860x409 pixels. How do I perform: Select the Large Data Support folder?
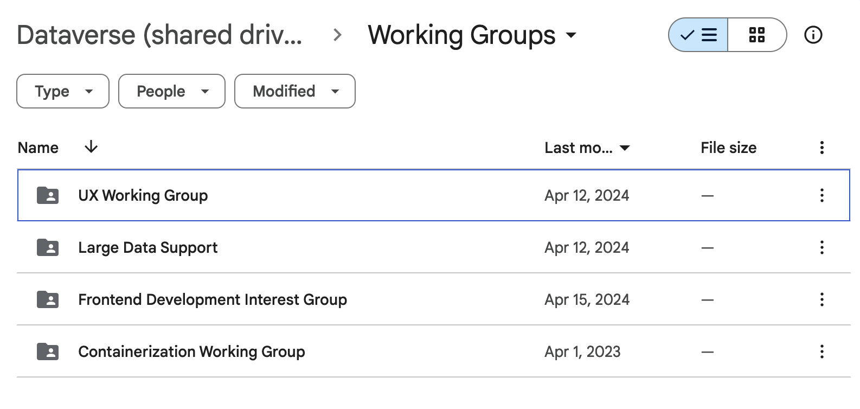click(x=147, y=247)
